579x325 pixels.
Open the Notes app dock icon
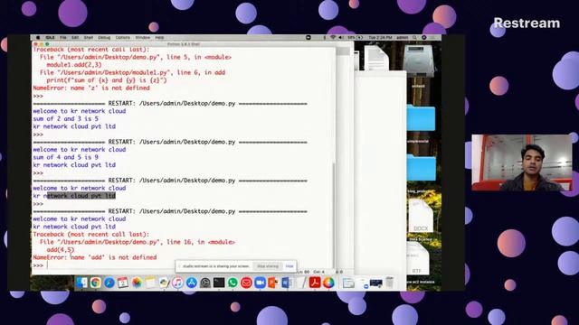tap(150, 283)
